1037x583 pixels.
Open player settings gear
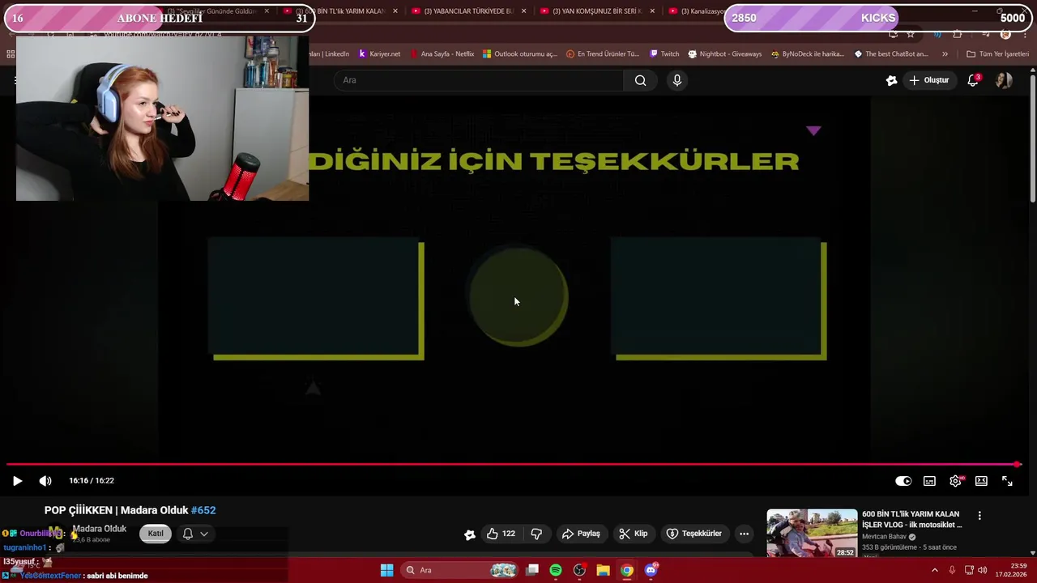(955, 481)
